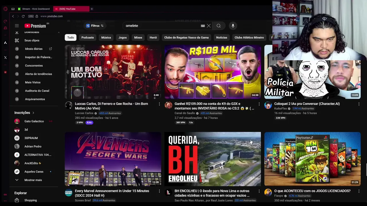Open Aqueles Caras subscription channel
367x206 pixels.
tap(34, 172)
